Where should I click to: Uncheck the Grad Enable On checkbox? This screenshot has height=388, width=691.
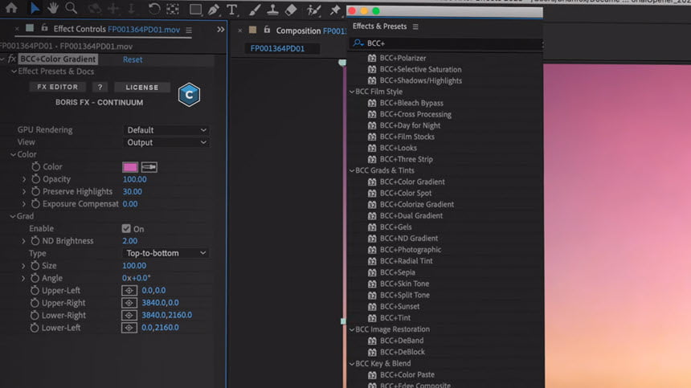pos(126,228)
